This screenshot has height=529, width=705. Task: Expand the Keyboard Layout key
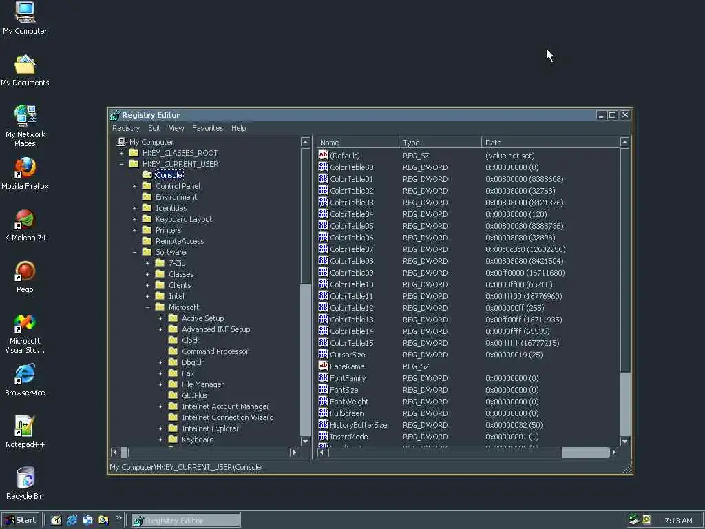tap(134, 219)
